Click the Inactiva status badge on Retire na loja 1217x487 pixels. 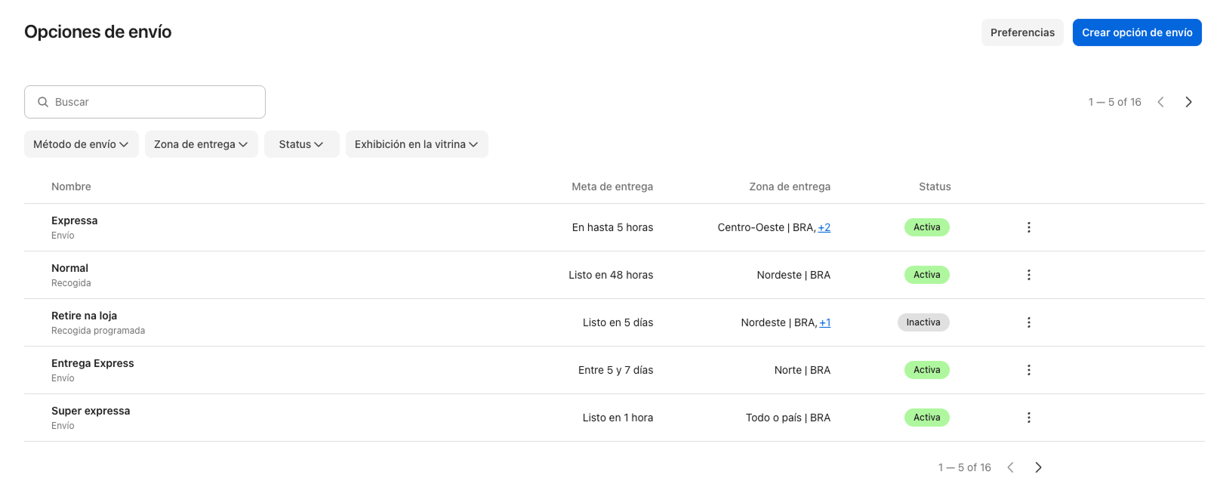coord(923,322)
